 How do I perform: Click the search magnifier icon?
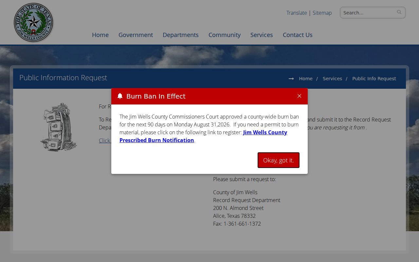(x=399, y=12)
